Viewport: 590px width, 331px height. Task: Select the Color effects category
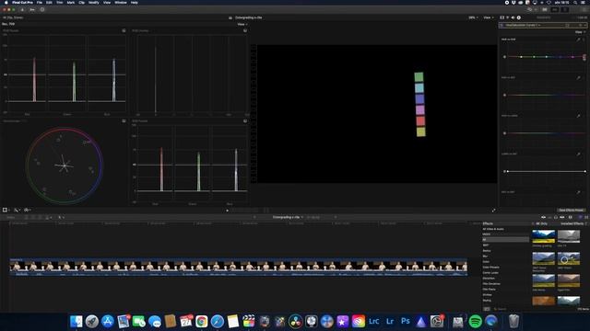pyautogui.click(x=486, y=261)
